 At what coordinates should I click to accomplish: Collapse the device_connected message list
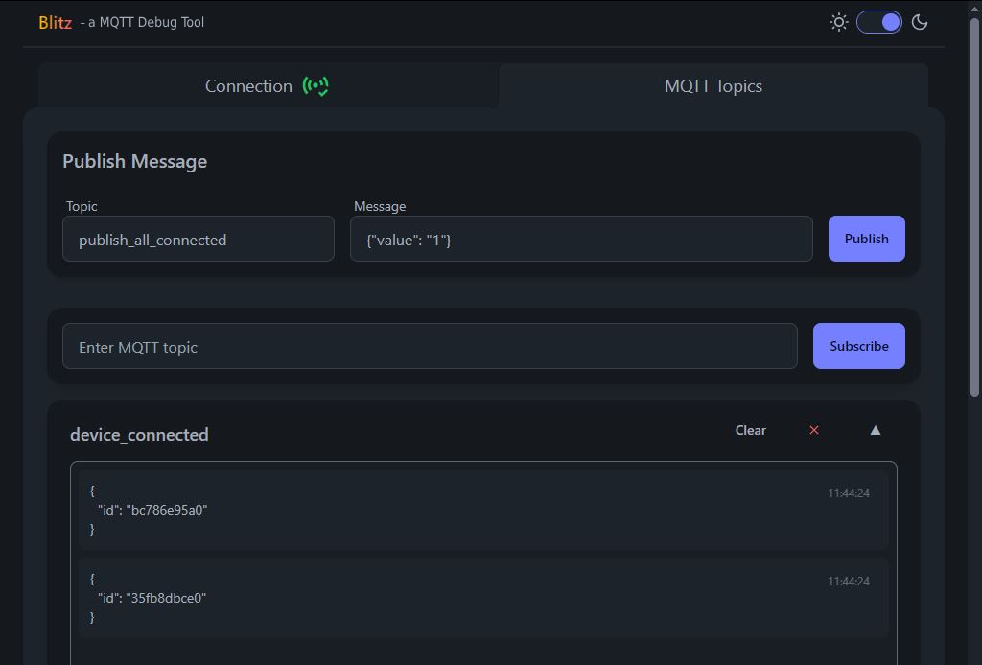[x=875, y=430]
